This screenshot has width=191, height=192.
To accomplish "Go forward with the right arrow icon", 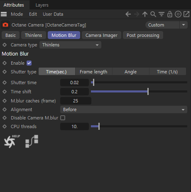I will (x=137, y=14).
